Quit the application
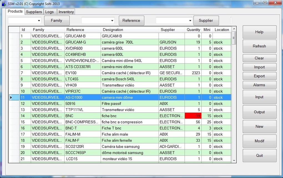 (x=259, y=156)
